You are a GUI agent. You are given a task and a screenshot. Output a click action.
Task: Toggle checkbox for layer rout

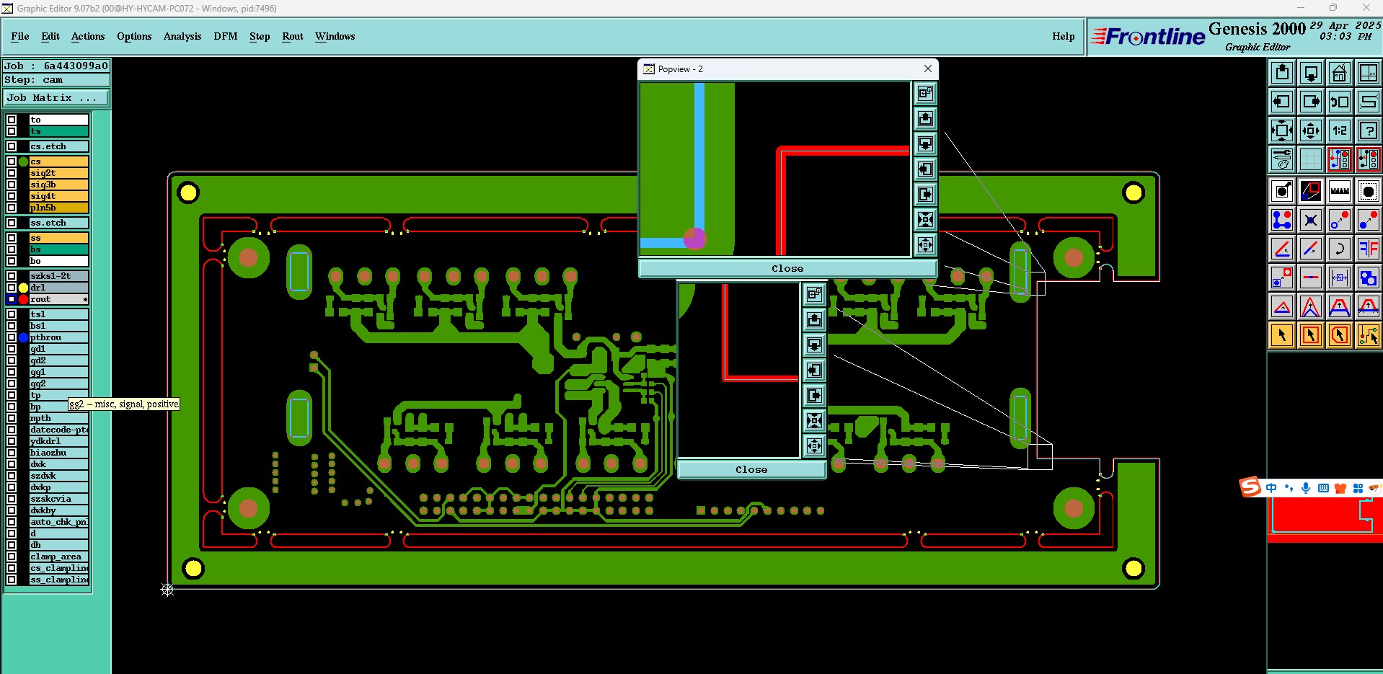pos(12,299)
